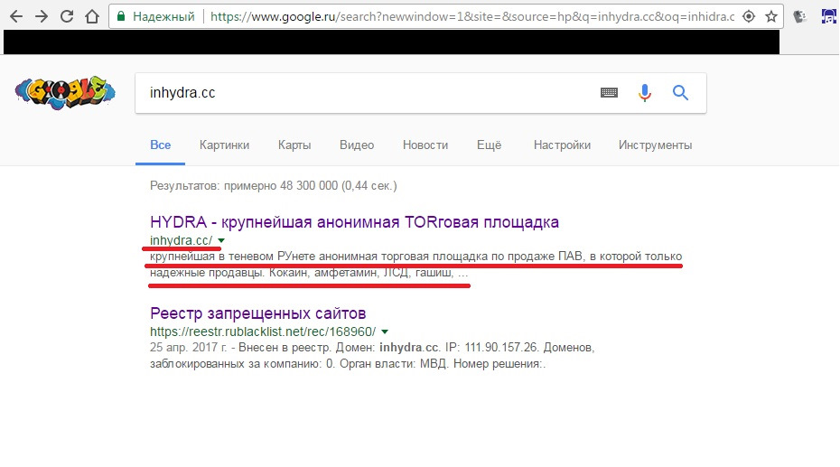
Task: Click the snippet line заблокированных за компанию
Action: click(348, 364)
